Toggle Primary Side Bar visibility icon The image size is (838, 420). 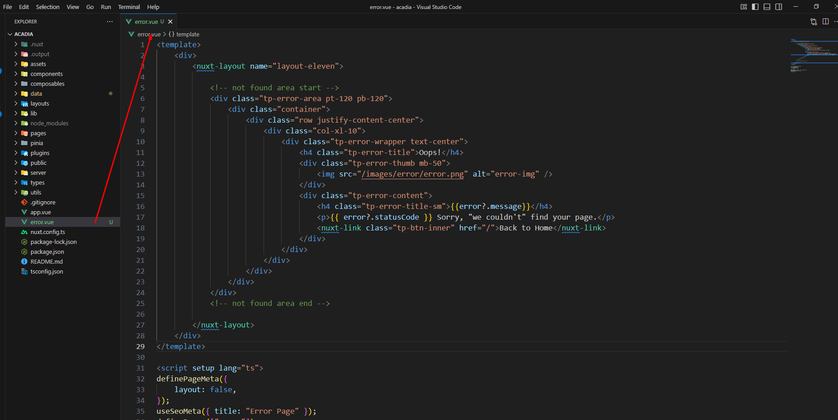tap(755, 7)
